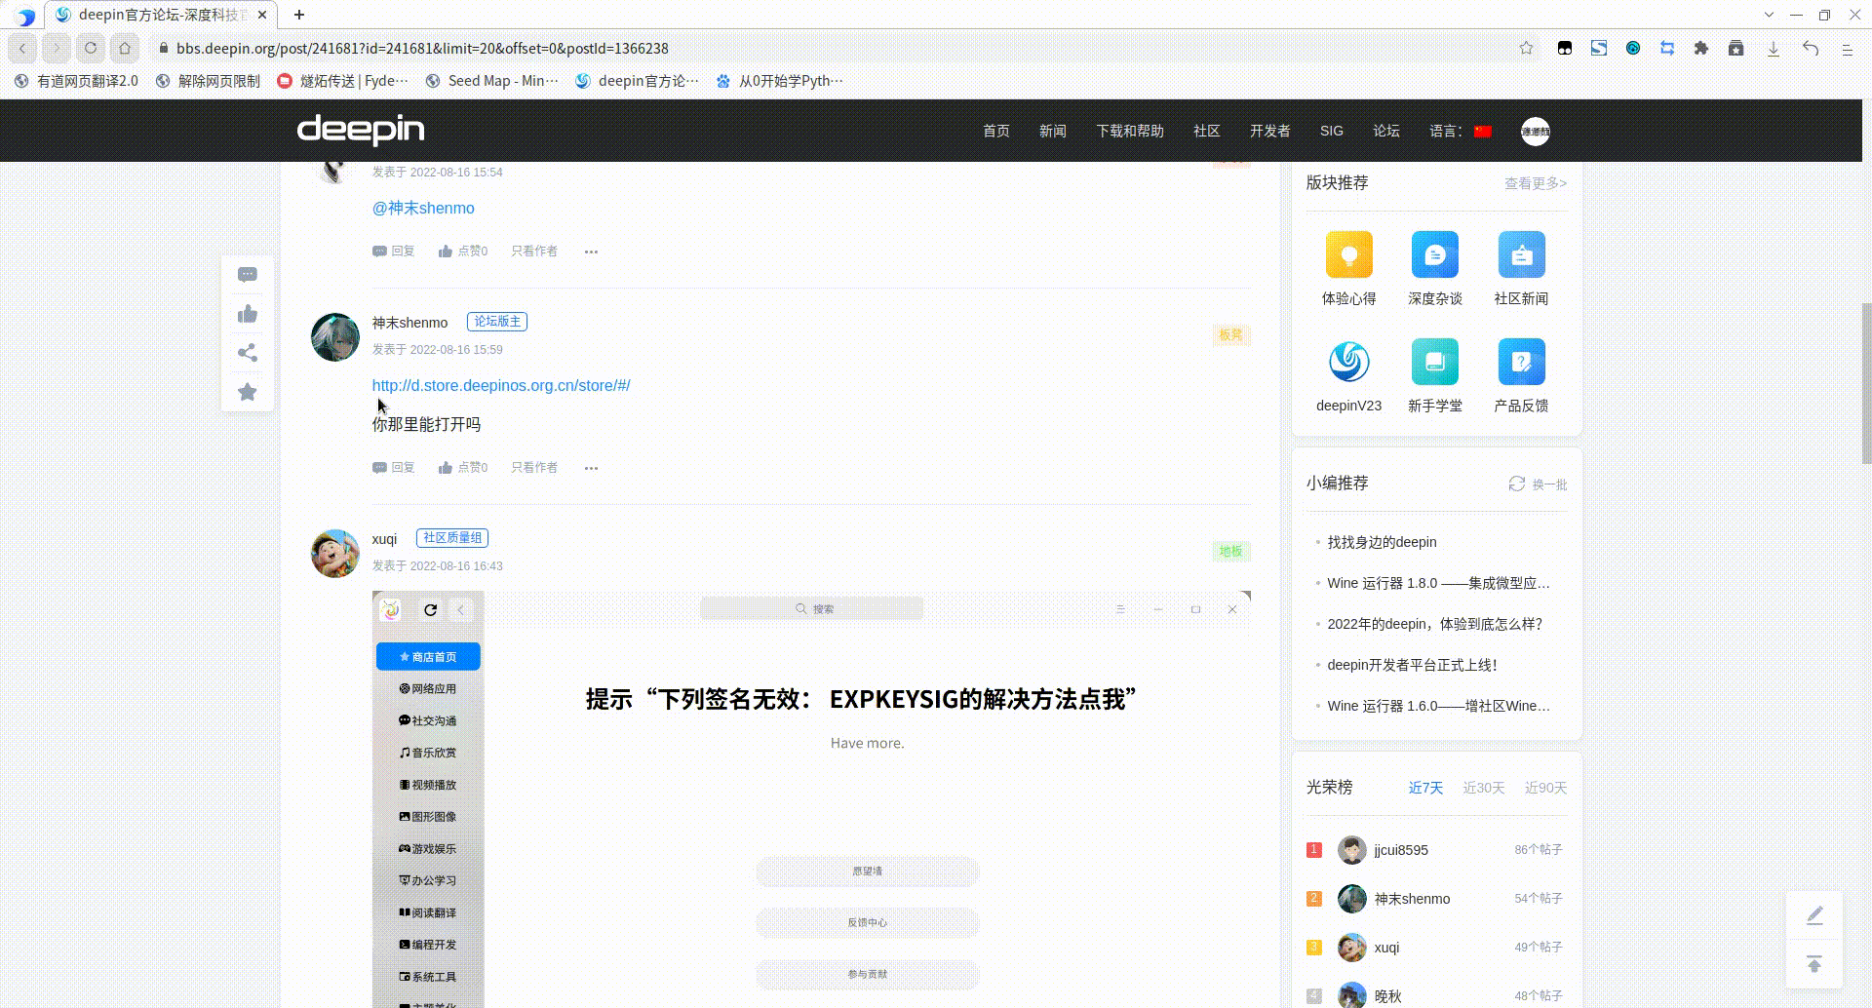
Task: Open the 体验心得 board icon
Action: [x=1348, y=255]
